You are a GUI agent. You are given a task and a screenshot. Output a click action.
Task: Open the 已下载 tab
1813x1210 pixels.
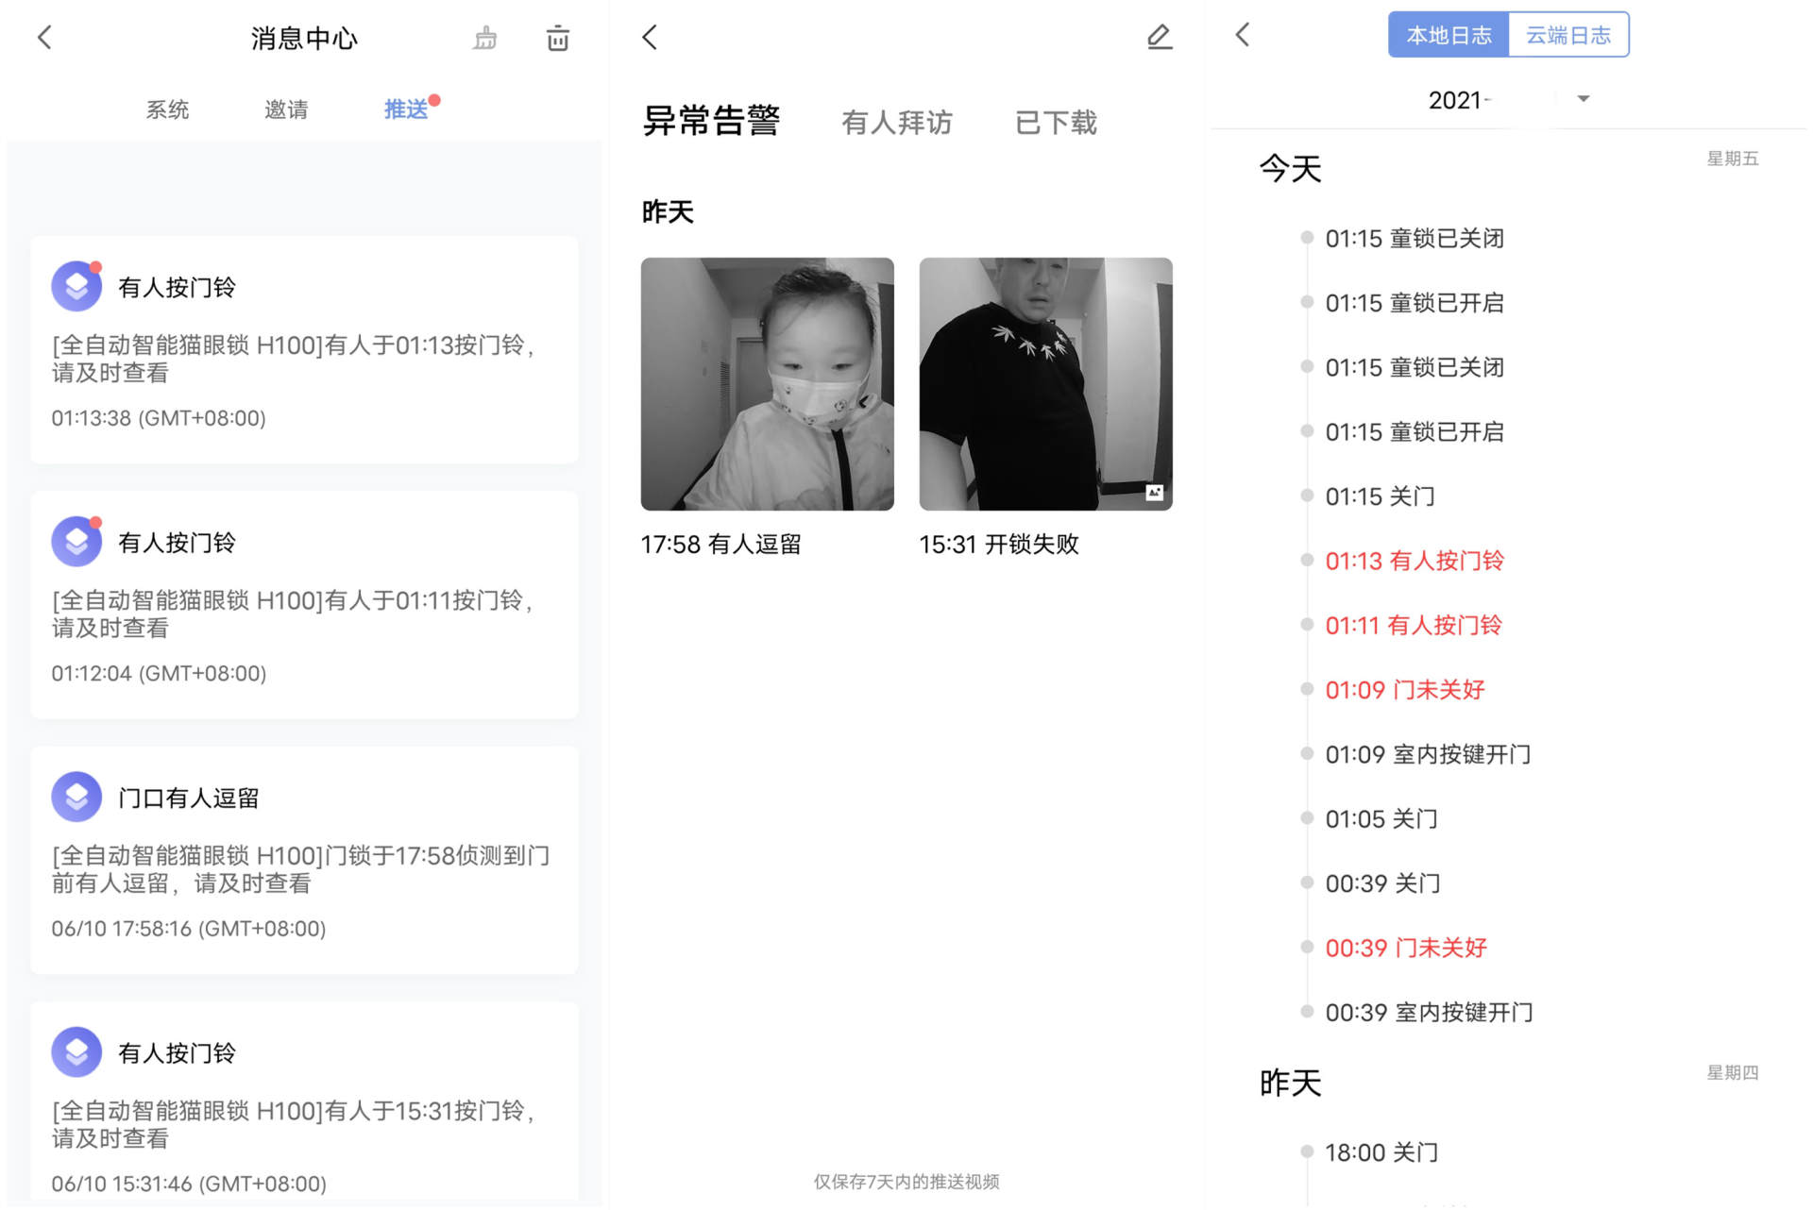pyautogui.click(x=1055, y=122)
